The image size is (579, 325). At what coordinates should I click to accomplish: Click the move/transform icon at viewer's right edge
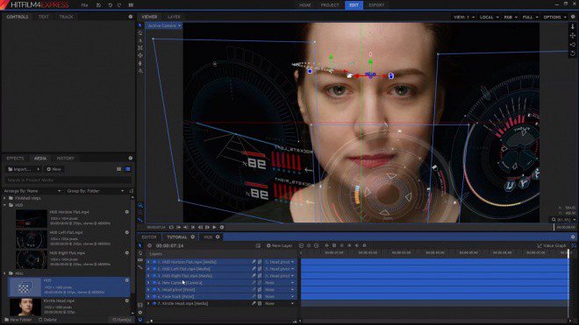[573, 35]
